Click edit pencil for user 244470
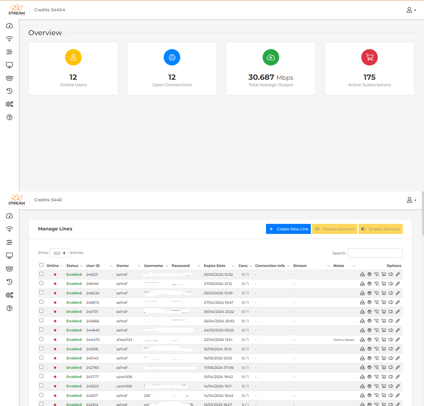Viewport: 424px width, 406px height. pyautogui.click(x=398, y=339)
